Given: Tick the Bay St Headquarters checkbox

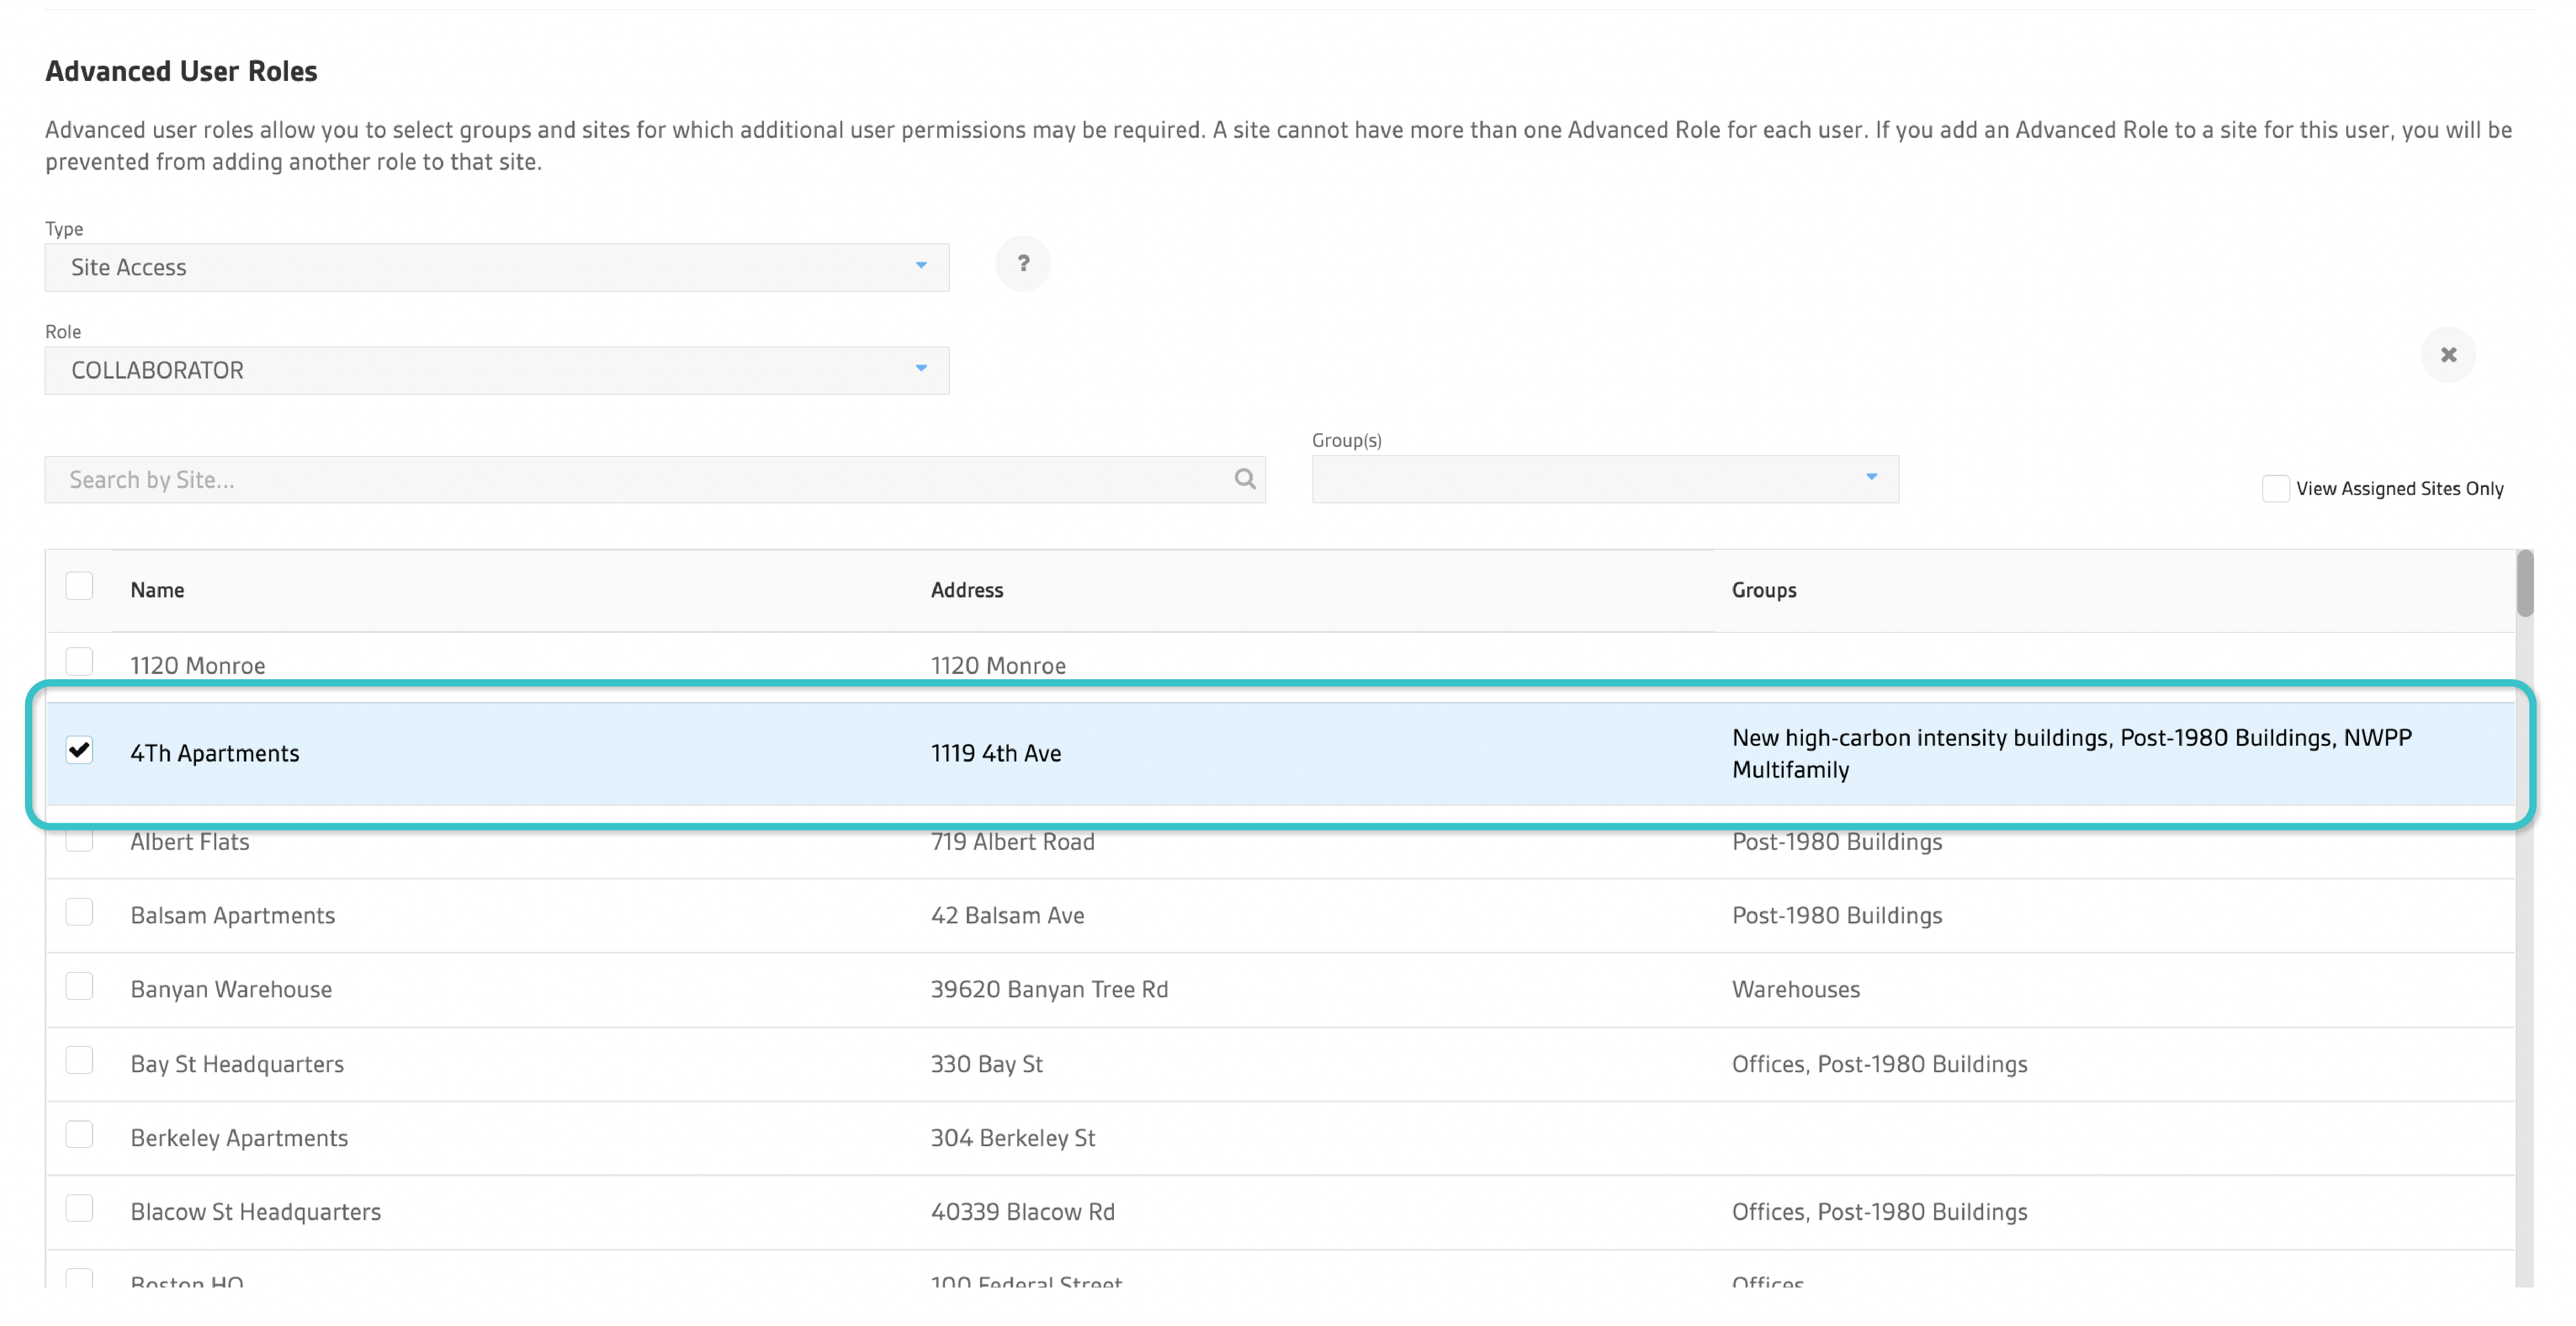Looking at the screenshot, I should point(79,1060).
